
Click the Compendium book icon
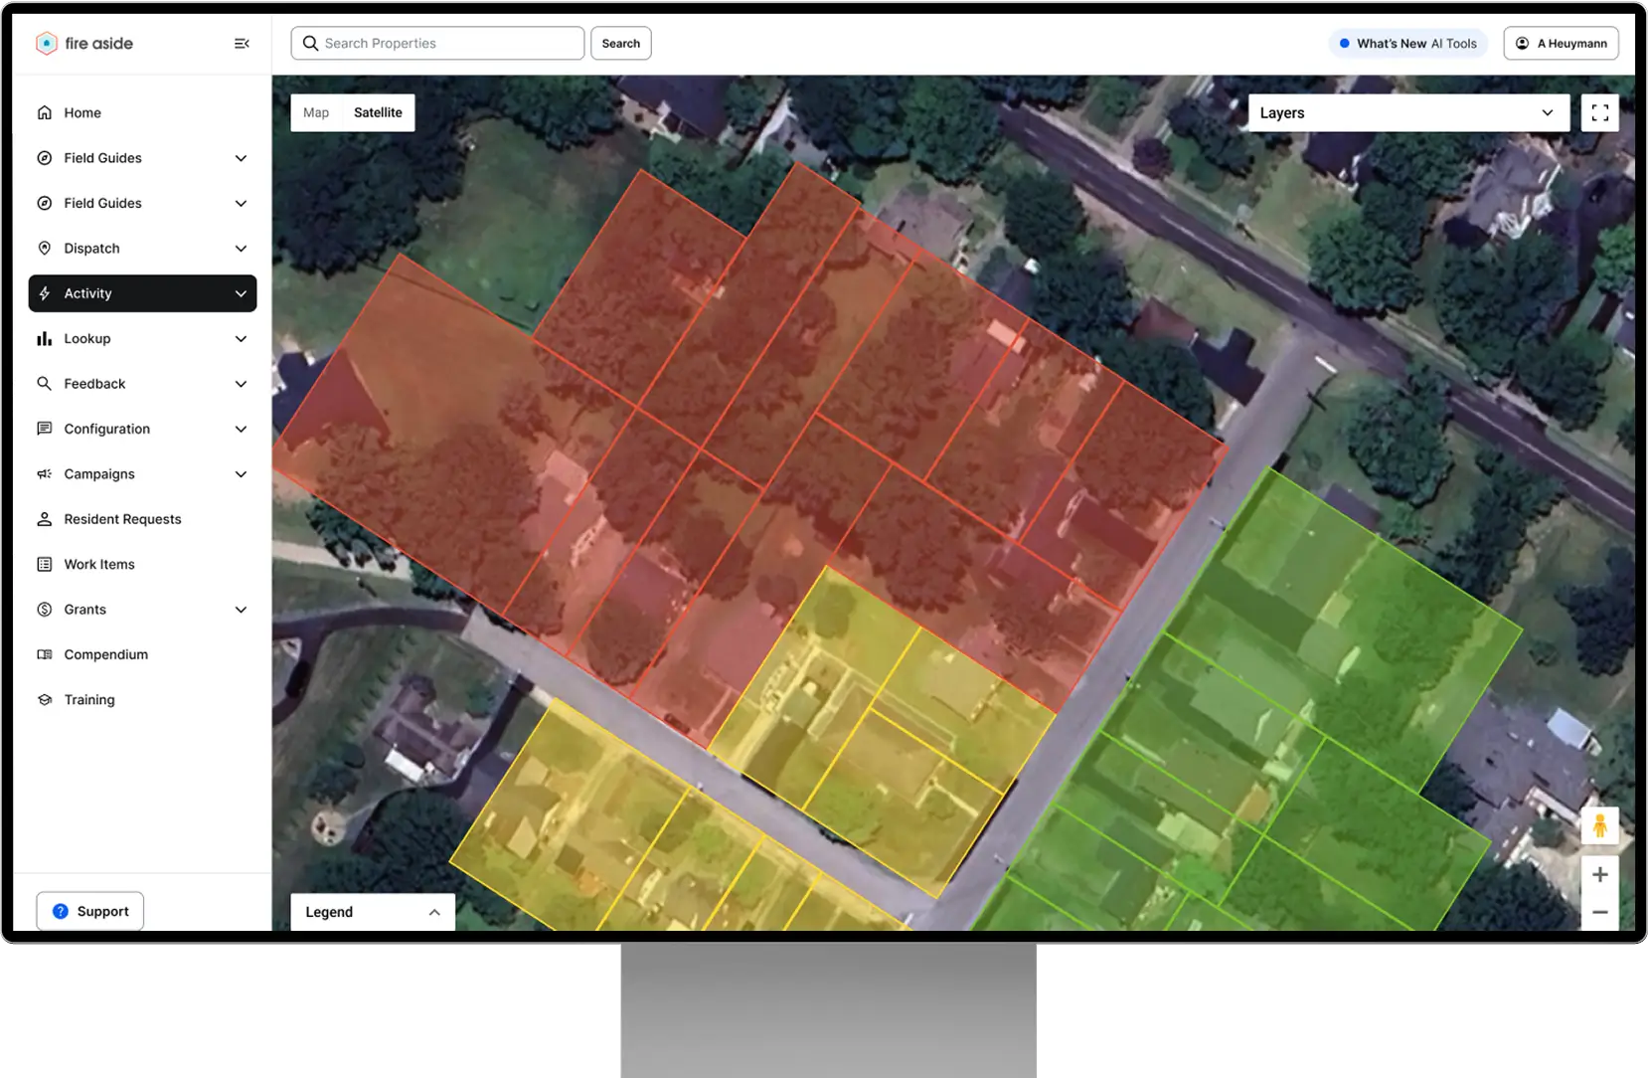click(x=45, y=654)
